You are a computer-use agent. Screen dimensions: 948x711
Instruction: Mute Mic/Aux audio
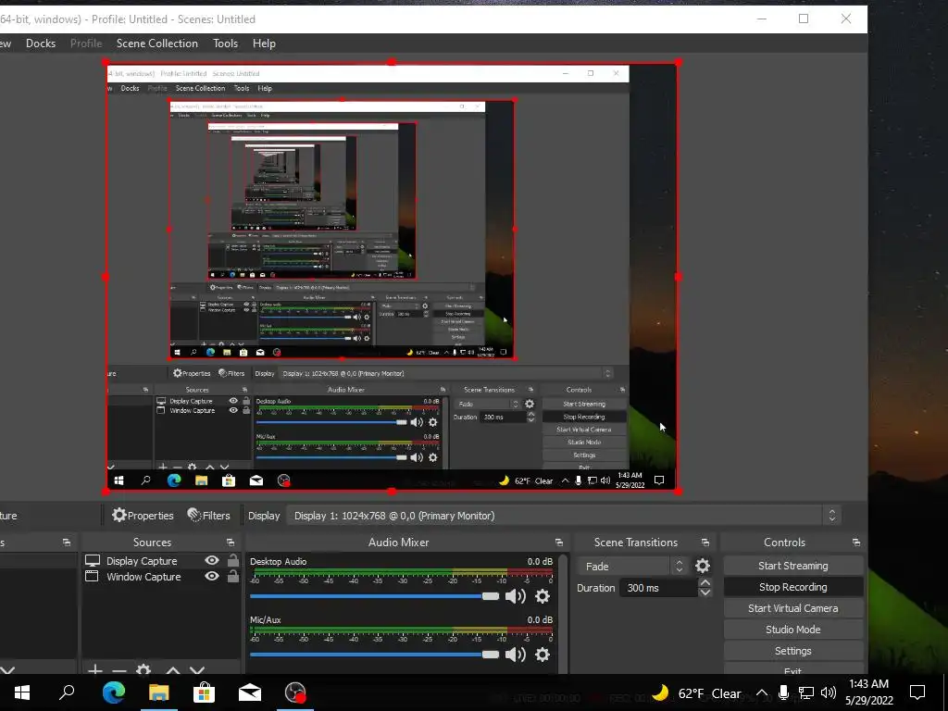[x=515, y=655]
